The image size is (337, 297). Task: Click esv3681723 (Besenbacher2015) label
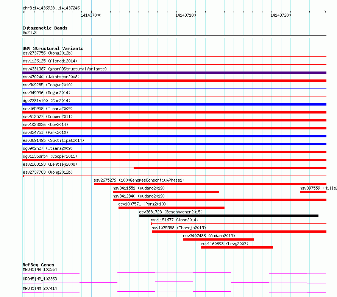(x=171, y=212)
